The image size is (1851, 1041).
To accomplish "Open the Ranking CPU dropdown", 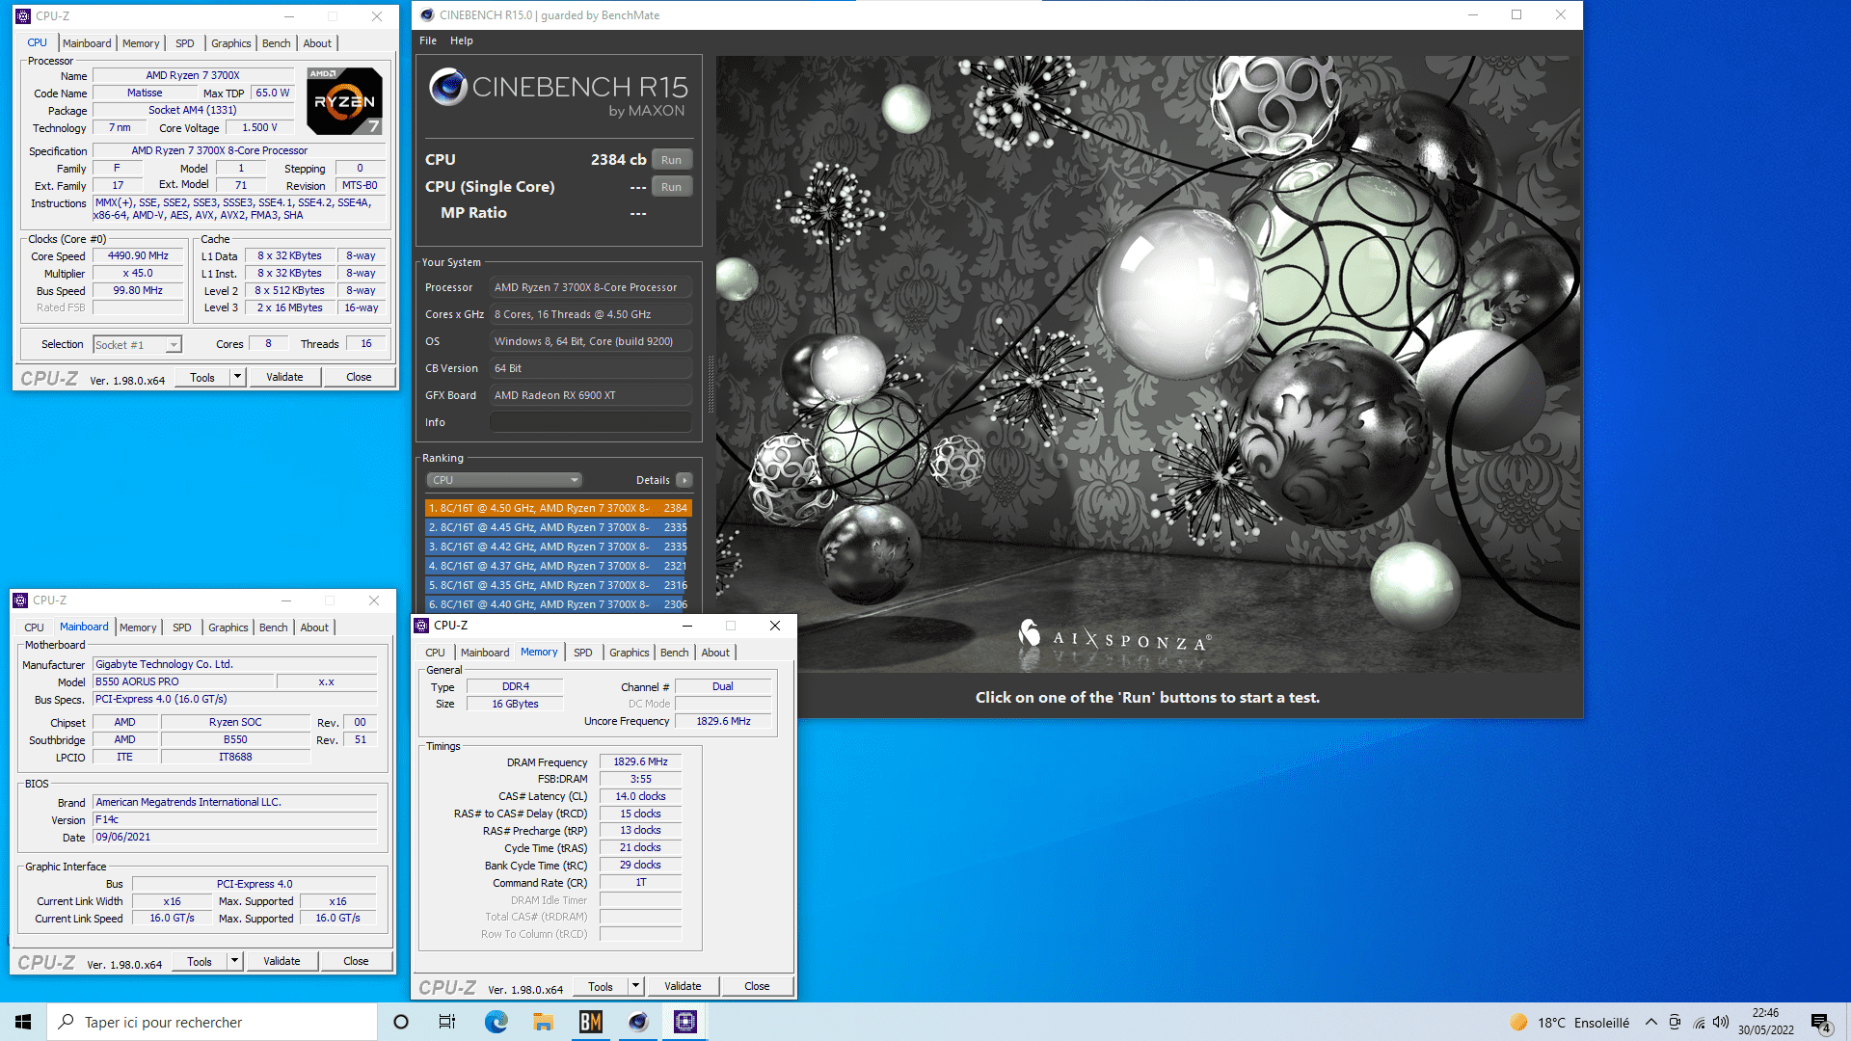I will (503, 480).
